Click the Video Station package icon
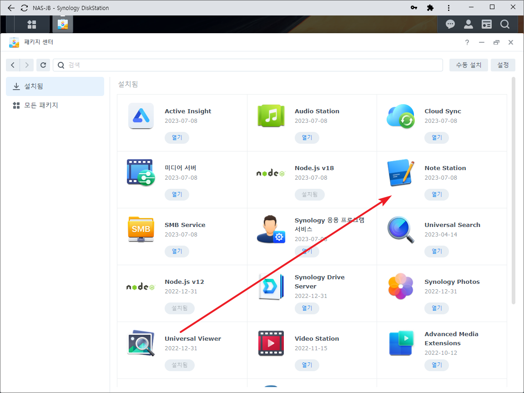 pyautogui.click(x=271, y=343)
